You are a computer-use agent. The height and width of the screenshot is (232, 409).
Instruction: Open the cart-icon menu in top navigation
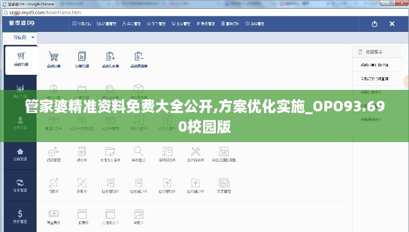tap(181, 24)
